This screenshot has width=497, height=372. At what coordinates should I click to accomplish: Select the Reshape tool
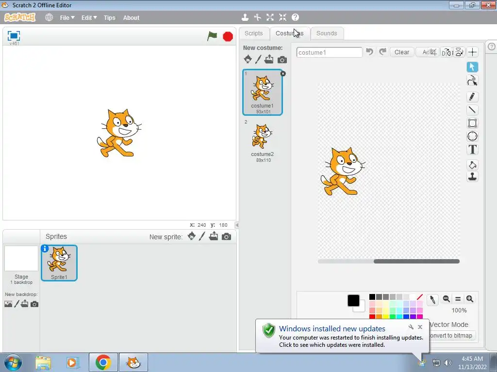(x=472, y=81)
